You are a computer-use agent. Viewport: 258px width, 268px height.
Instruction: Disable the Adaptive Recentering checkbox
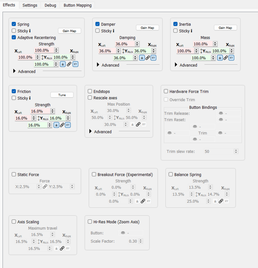[14, 38]
